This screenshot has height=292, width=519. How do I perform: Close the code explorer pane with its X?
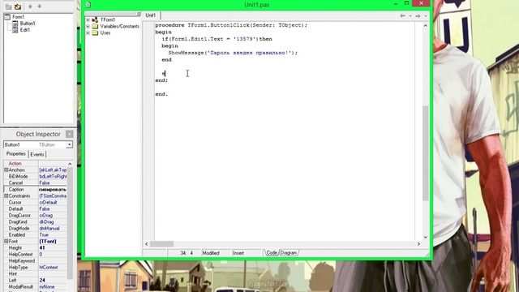(139, 14)
